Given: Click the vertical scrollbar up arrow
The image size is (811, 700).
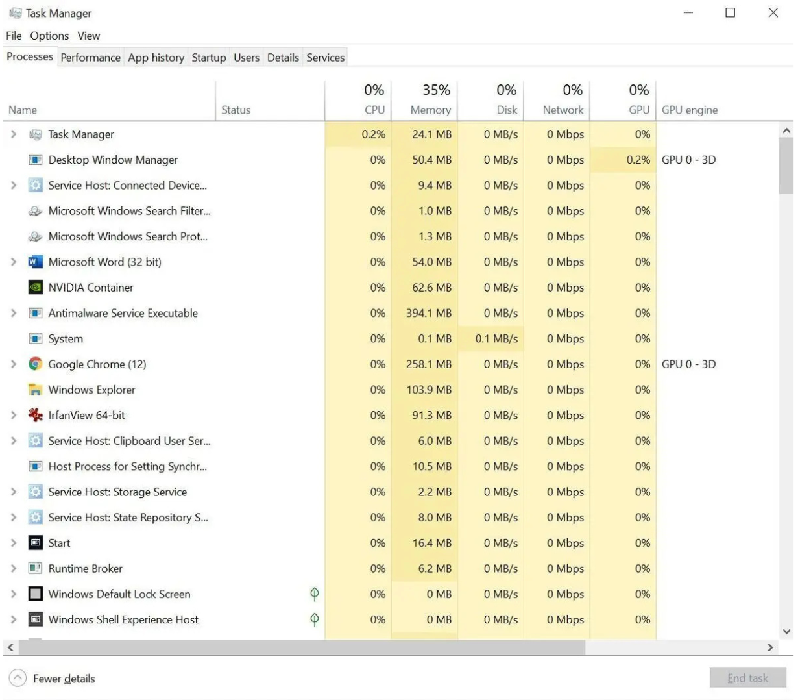Looking at the screenshot, I should click(x=786, y=131).
